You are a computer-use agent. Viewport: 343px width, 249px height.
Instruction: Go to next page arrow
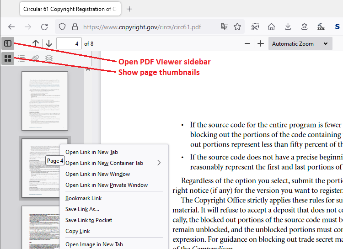[x=49, y=44]
